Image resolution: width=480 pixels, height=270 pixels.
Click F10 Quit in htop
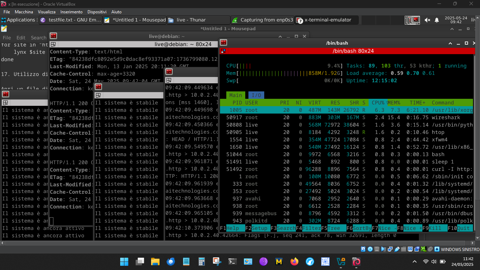(x=460, y=228)
